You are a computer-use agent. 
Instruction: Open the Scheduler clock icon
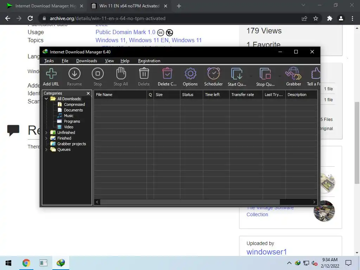pos(213,73)
